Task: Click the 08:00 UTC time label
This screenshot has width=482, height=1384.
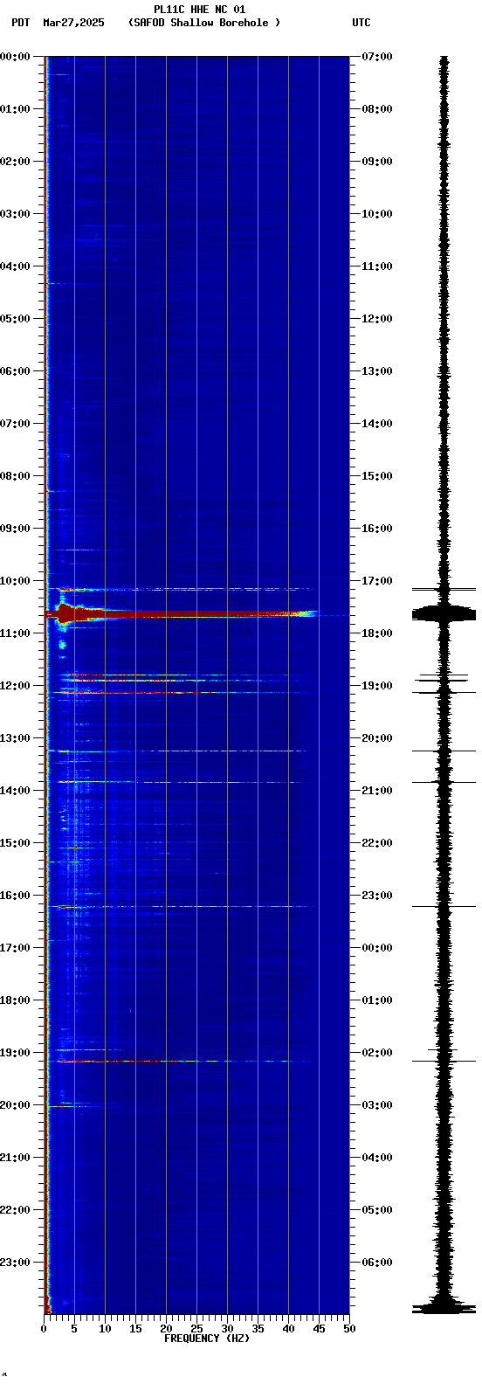Action: pos(377,109)
